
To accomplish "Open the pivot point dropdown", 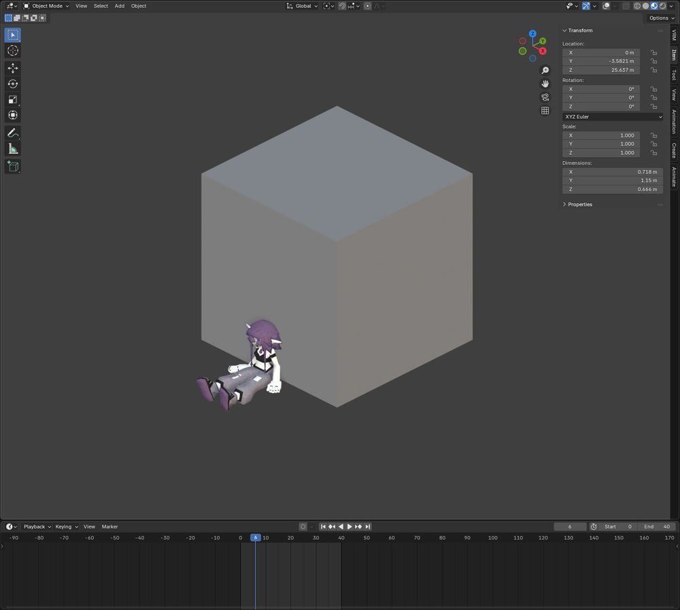I will pos(328,6).
